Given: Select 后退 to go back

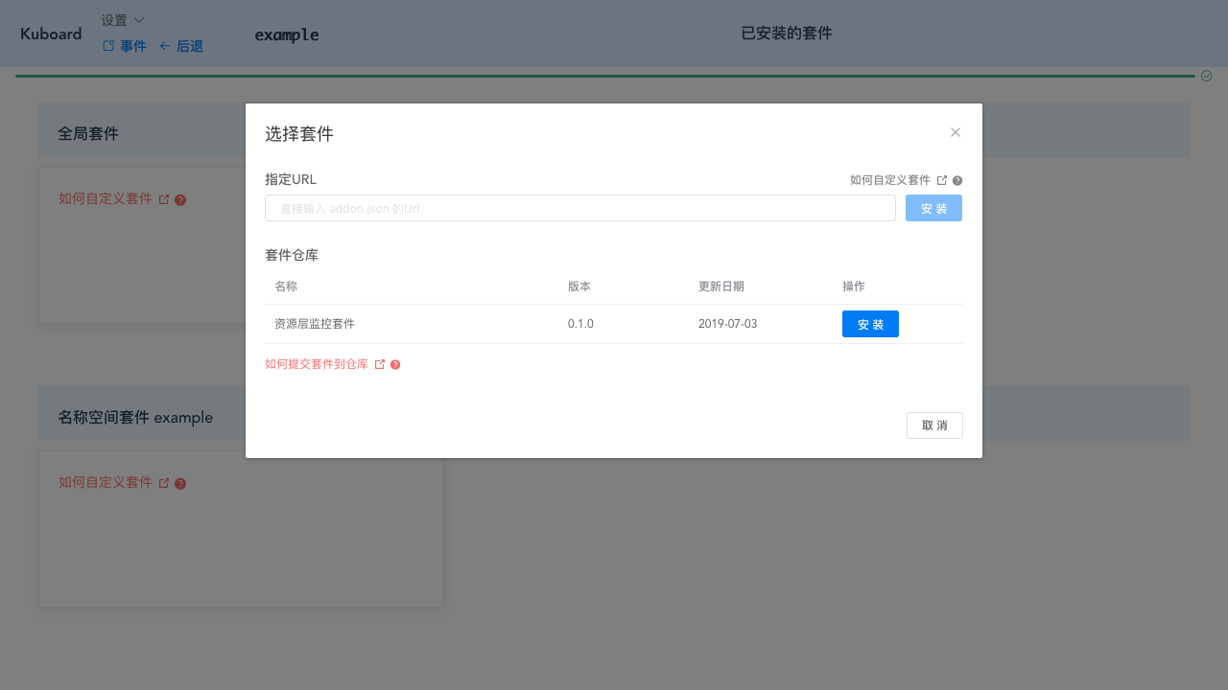Looking at the screenshot, I should click(189, 45).
